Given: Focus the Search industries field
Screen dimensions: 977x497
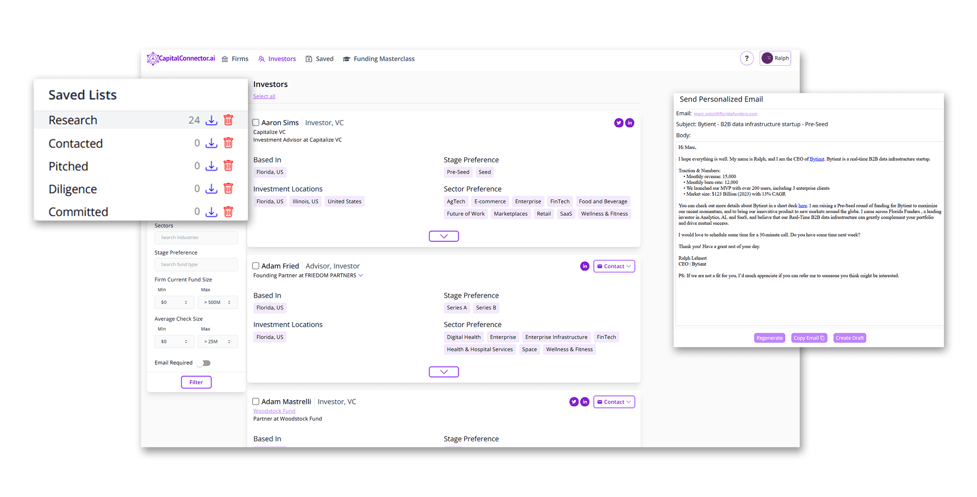Looking at the screenshot, I should tap(196, 238).
